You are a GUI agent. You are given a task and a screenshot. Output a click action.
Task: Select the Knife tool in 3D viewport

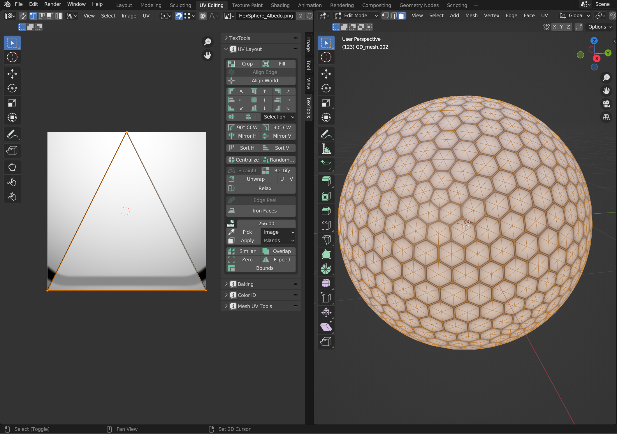click(x=326, y=240)
